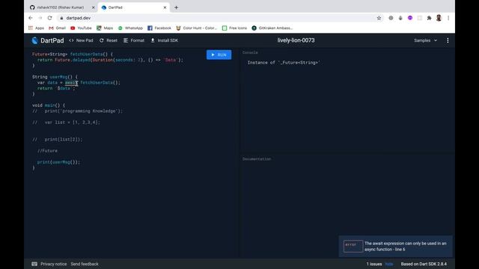The height and width of the screenshot is (269, 479).
Task: Open the Facebook bookmark
Action: (159, 28)
